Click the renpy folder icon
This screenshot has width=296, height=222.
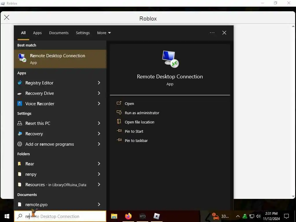point(19,174)
